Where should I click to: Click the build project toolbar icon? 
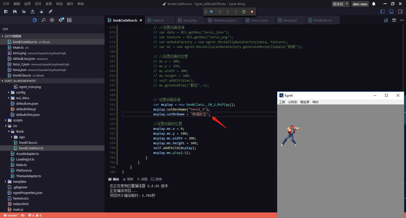(x=32, y=12)
